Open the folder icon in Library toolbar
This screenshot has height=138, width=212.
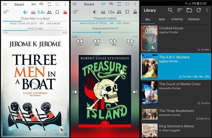(189, 10)
